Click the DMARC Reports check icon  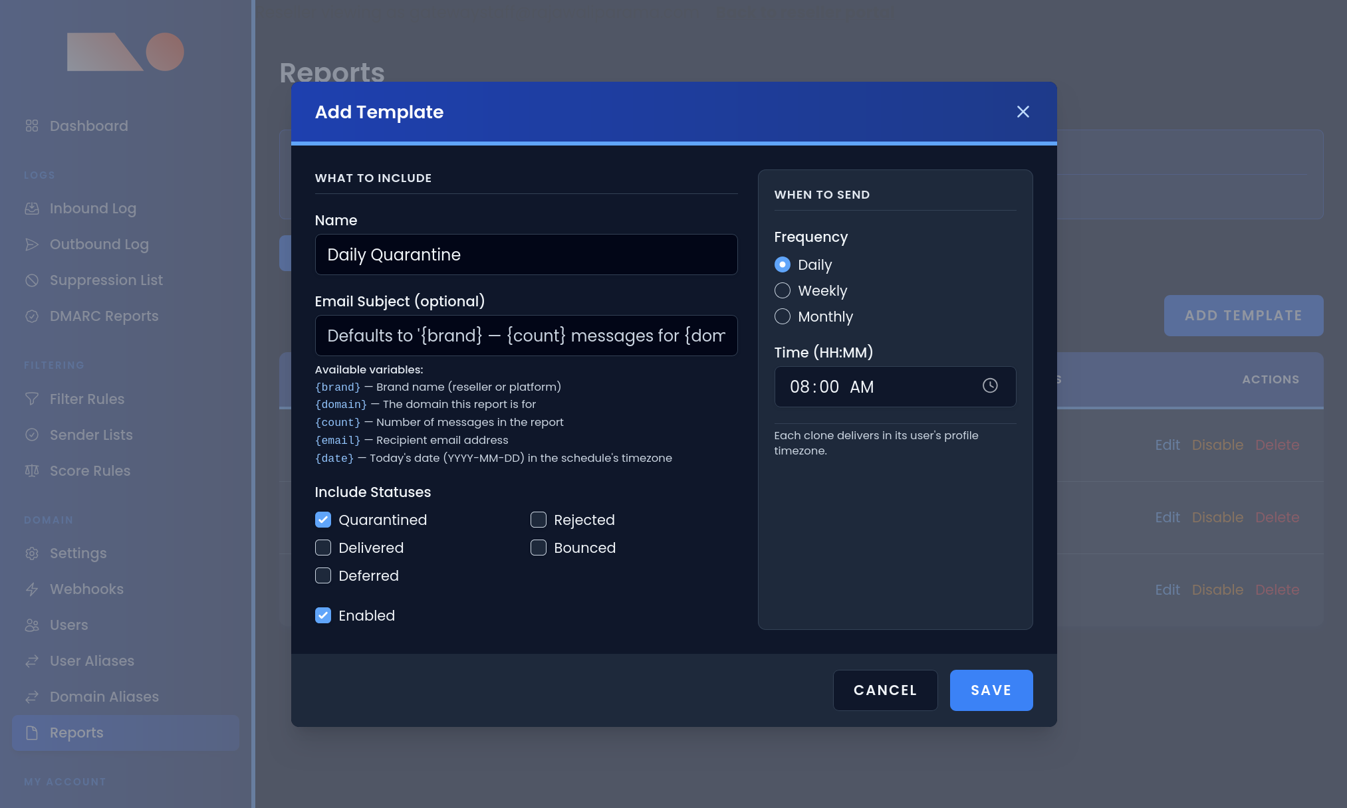32,316
